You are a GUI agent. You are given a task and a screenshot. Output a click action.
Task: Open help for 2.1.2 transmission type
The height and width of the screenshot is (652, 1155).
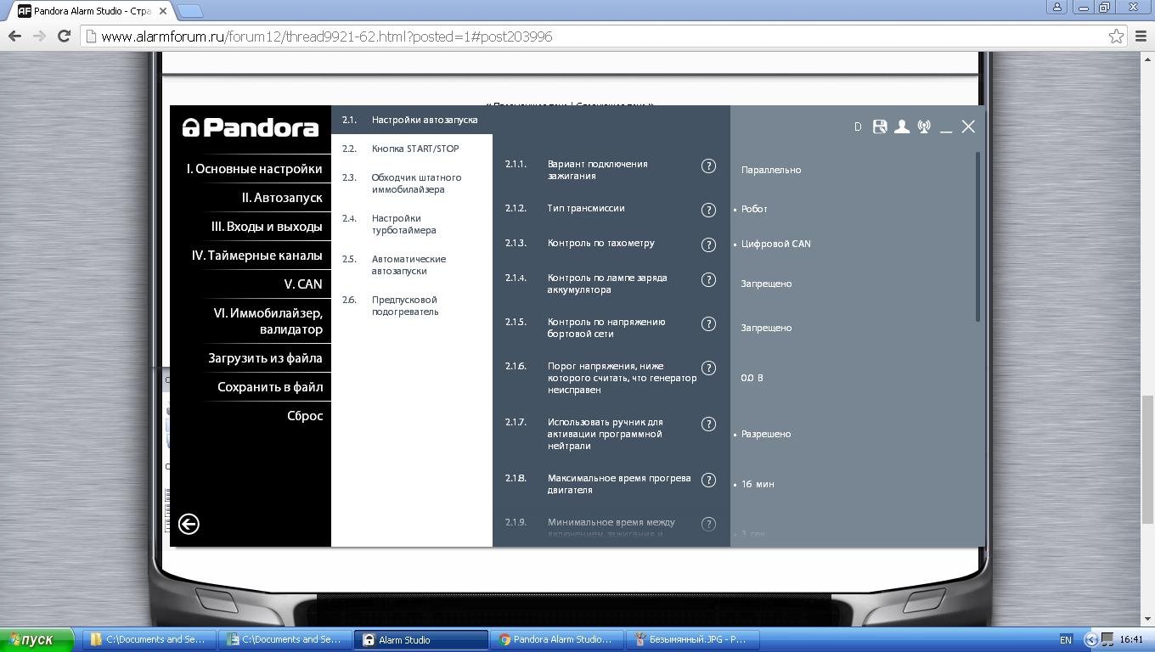click(x=708, y=210)
